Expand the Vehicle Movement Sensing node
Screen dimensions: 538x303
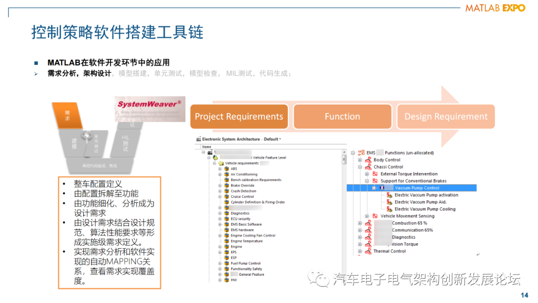(367, 215)
